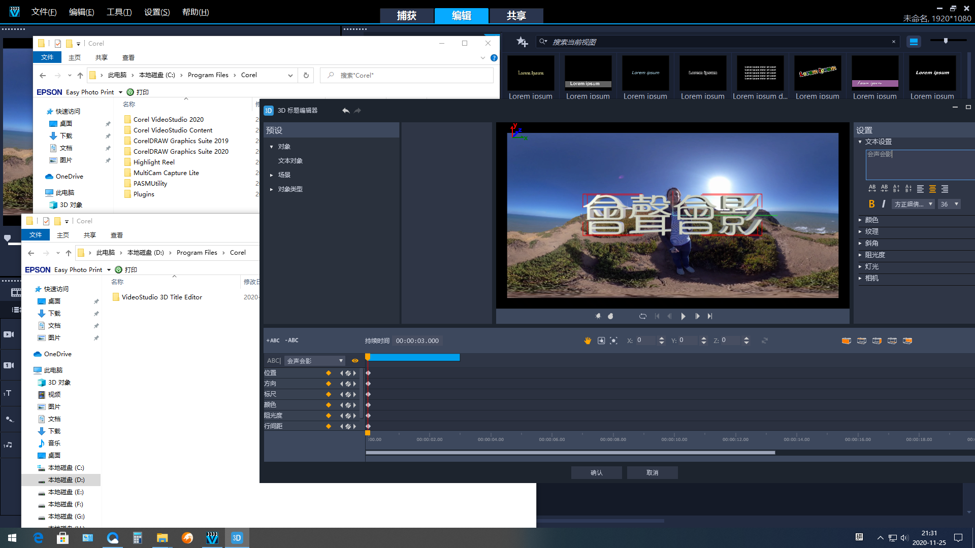Open the 设置(S) menu
975x548 pixels.
[157, 12]
